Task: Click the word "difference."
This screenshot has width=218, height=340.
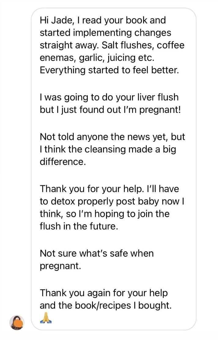Action: pyautogui.click(x=63, y=162)
